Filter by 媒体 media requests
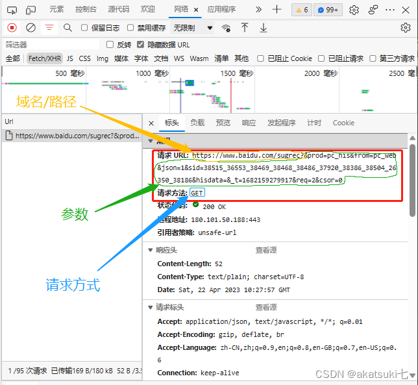This screenshot has width=418, height=385. tap(121, 58)
